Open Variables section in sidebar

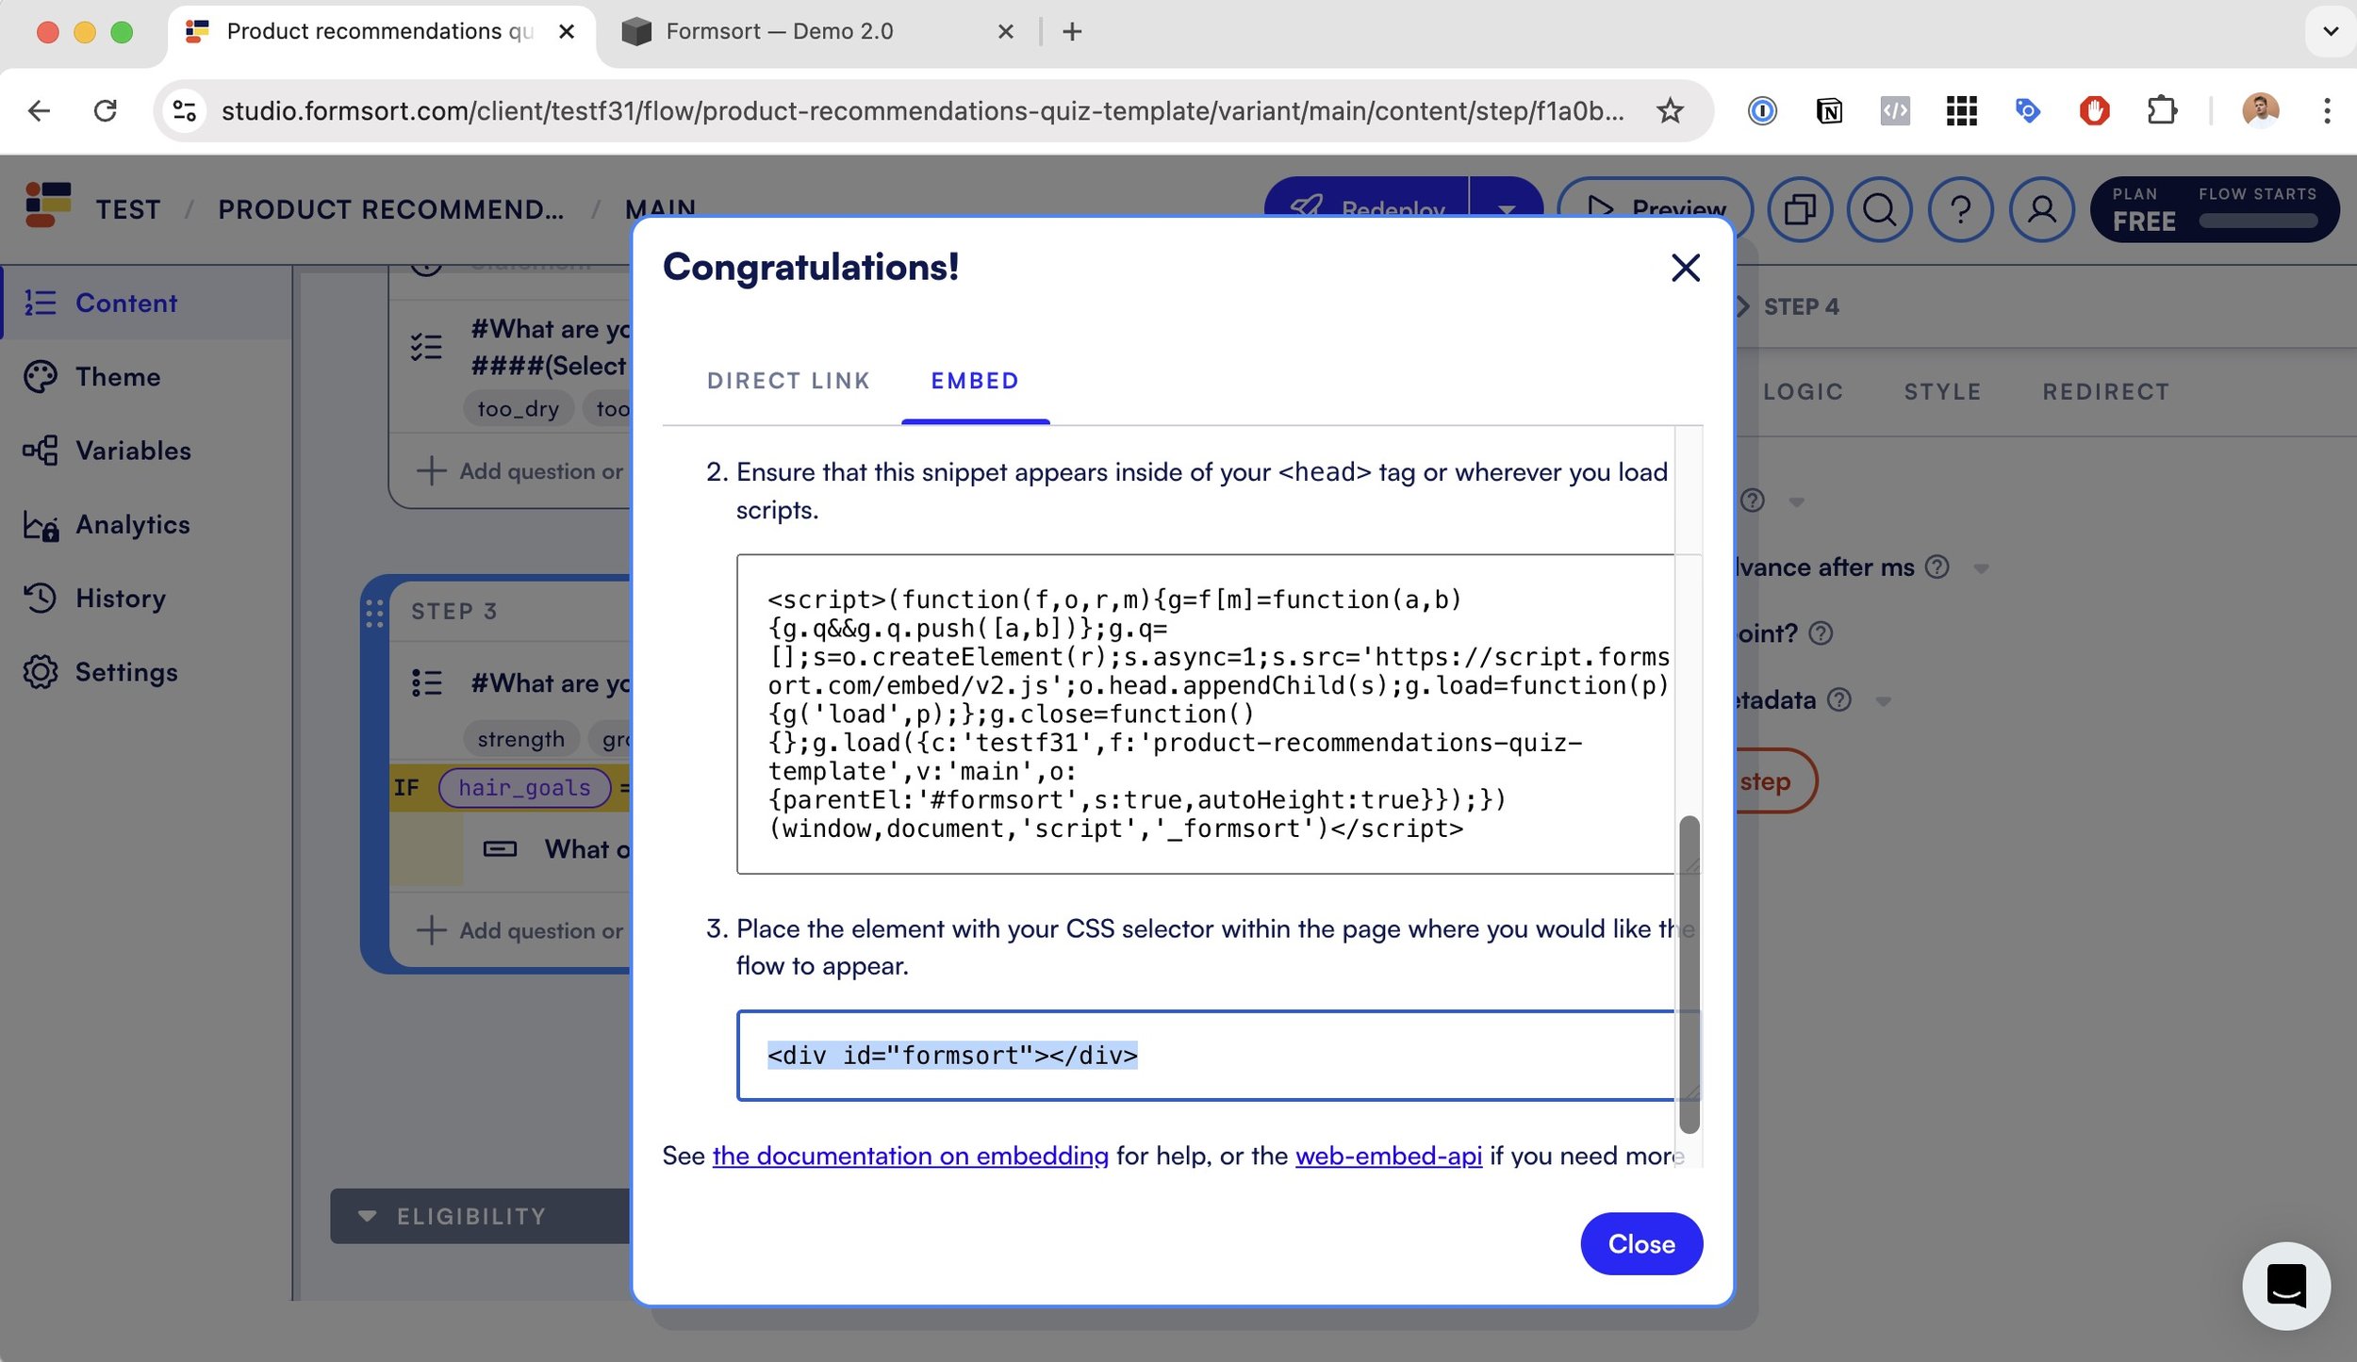[145, 451]
